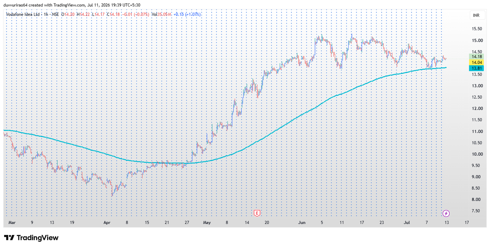This screenshot has height=248, width=490.
Task: Click the 'created with TradingView.com' header text
Action: [x=56, y=5]
